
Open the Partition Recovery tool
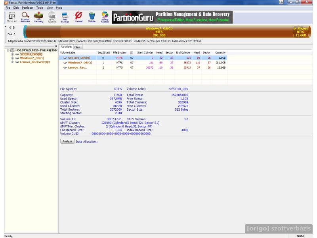coord(25,17)
